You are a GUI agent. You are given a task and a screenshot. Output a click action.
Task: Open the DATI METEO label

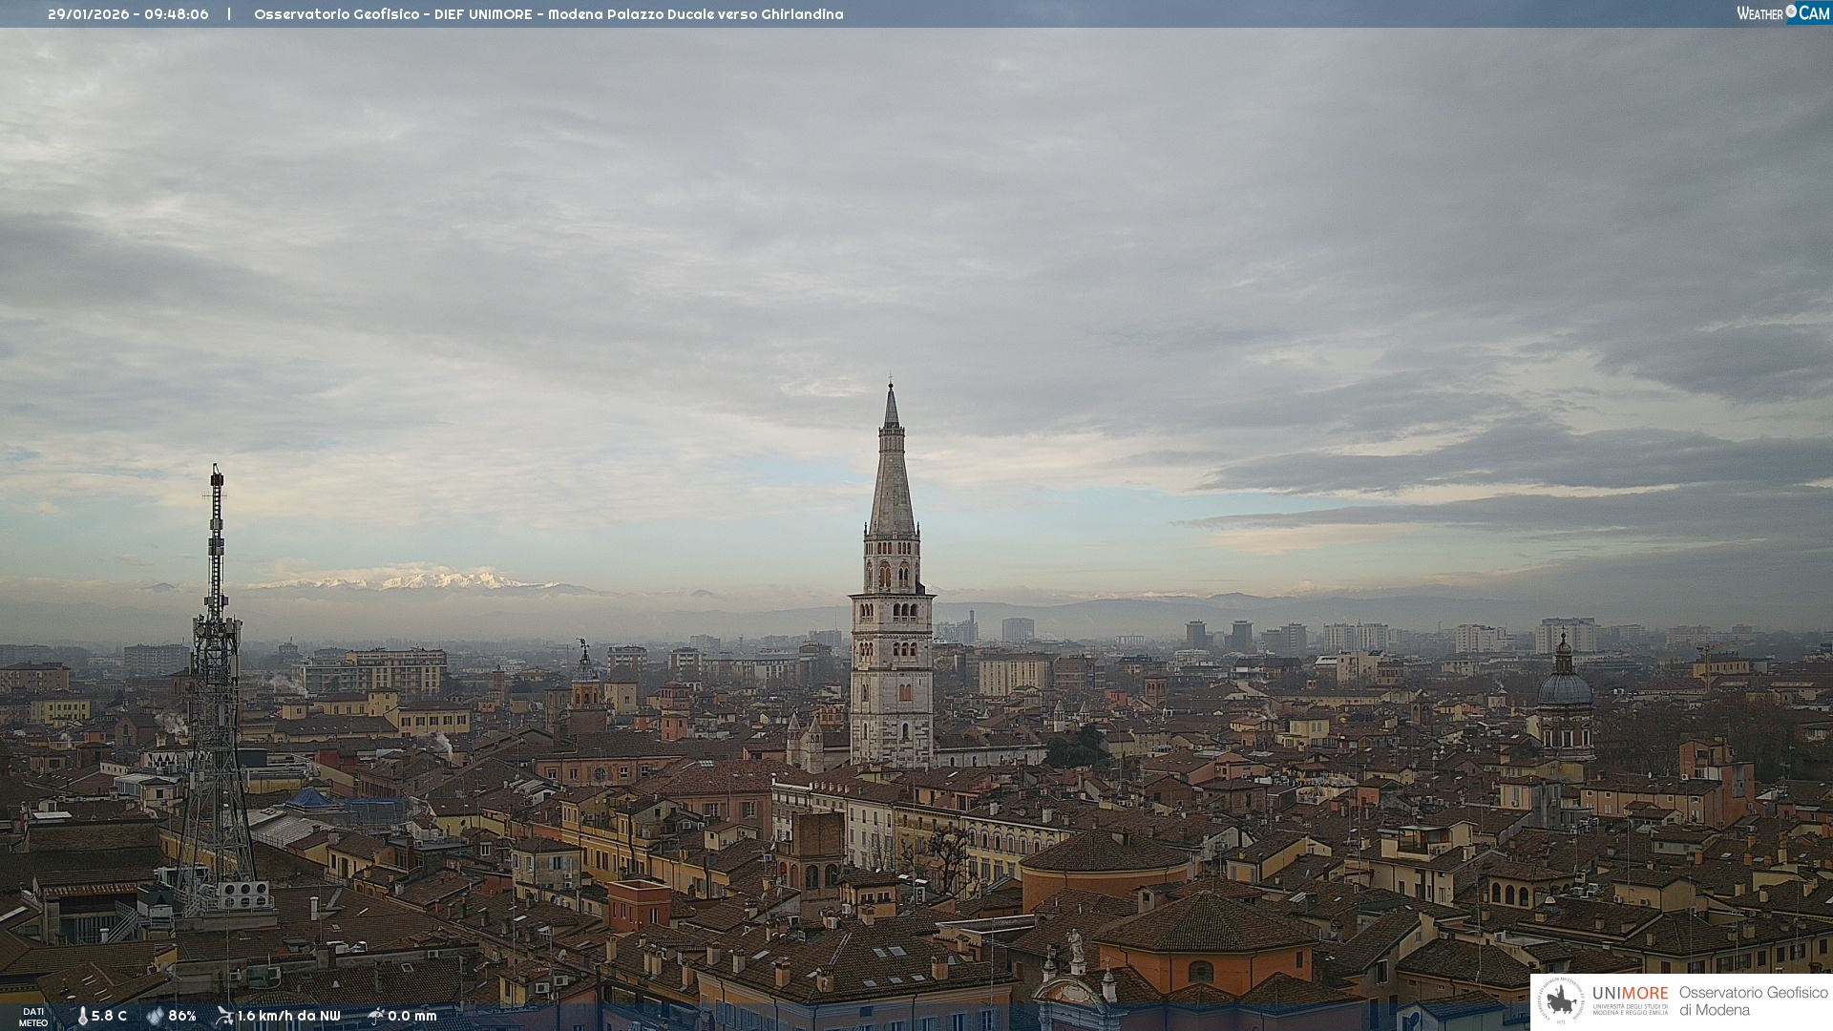tap(33, 1017)
